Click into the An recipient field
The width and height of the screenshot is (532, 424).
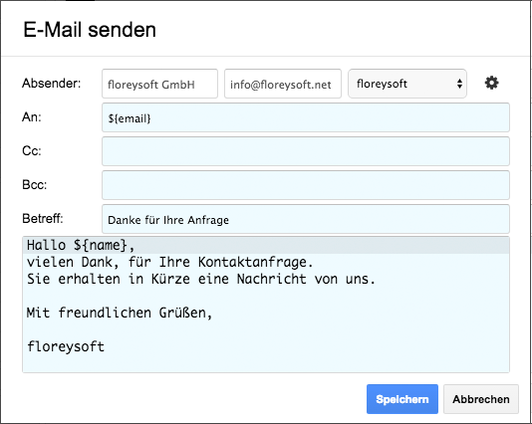tap(306, 117)
